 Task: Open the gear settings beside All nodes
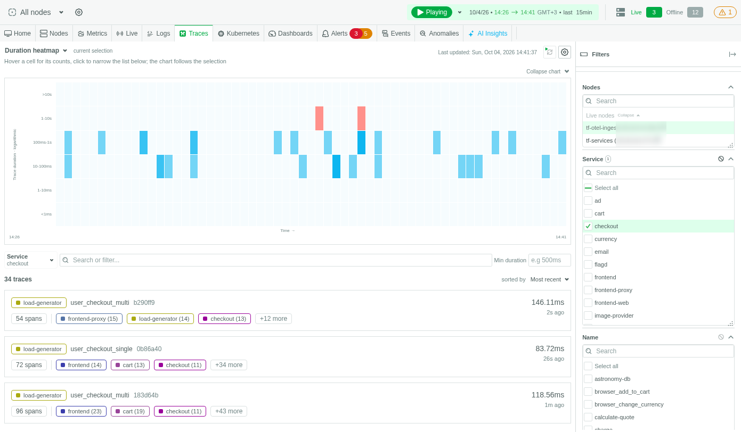tap(79, 12)
